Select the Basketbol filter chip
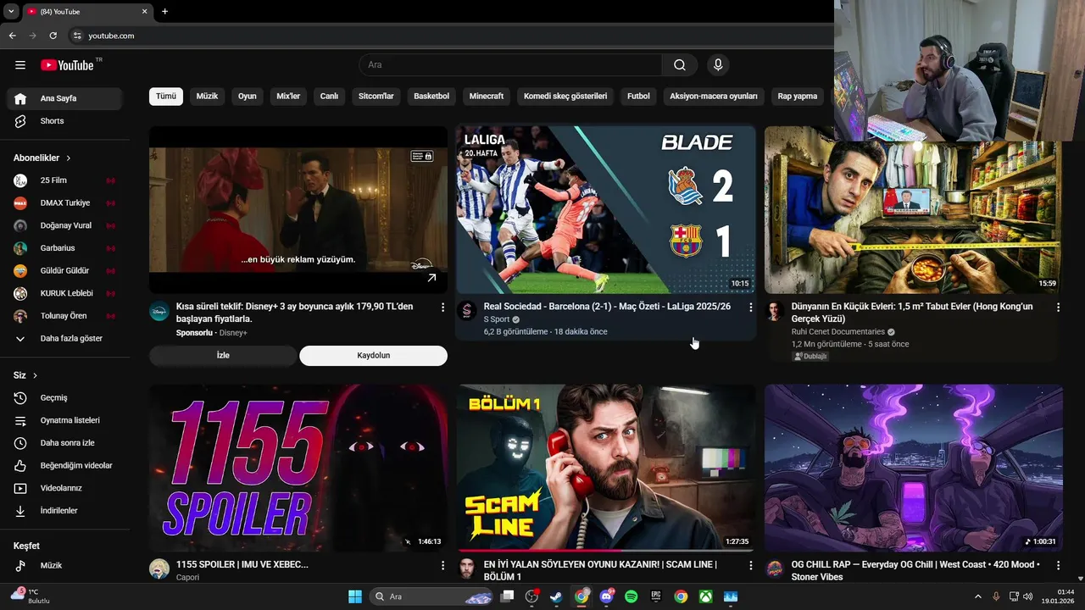Screen dimensions: 1085x610 click(431, 97)
